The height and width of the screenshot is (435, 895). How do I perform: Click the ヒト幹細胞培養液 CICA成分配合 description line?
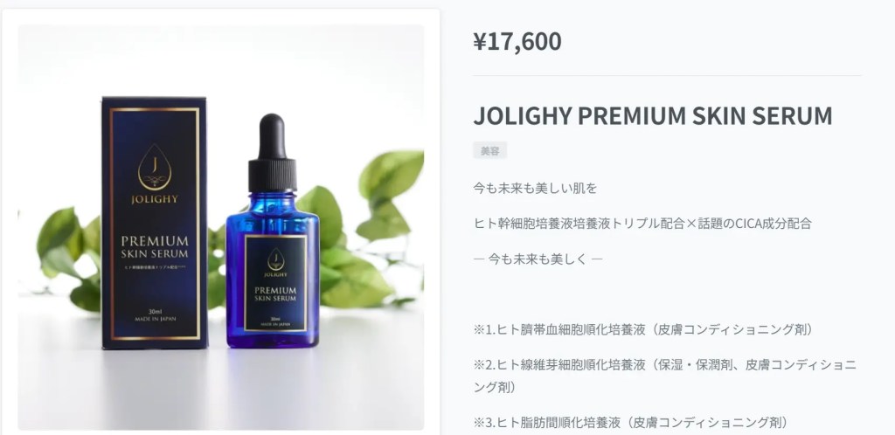pos(642,224)
